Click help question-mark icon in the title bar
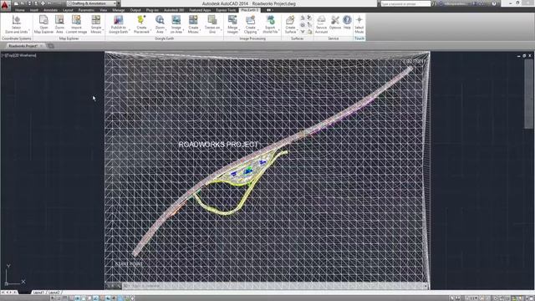This screenshot has height=301, width=535. coord(494,3)
